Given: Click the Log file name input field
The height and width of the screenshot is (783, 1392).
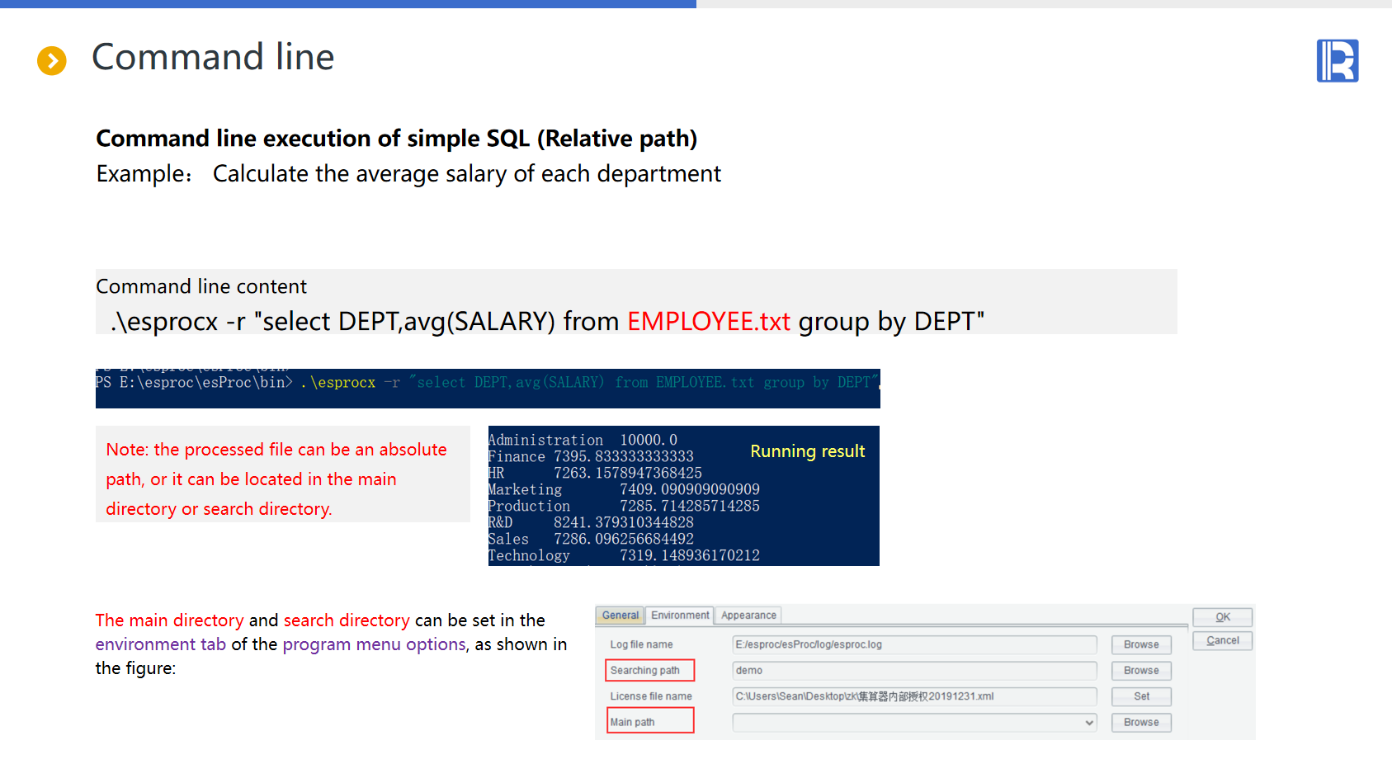Looking at the screenshot, I should pyautogui.click(x=913, y=644).
